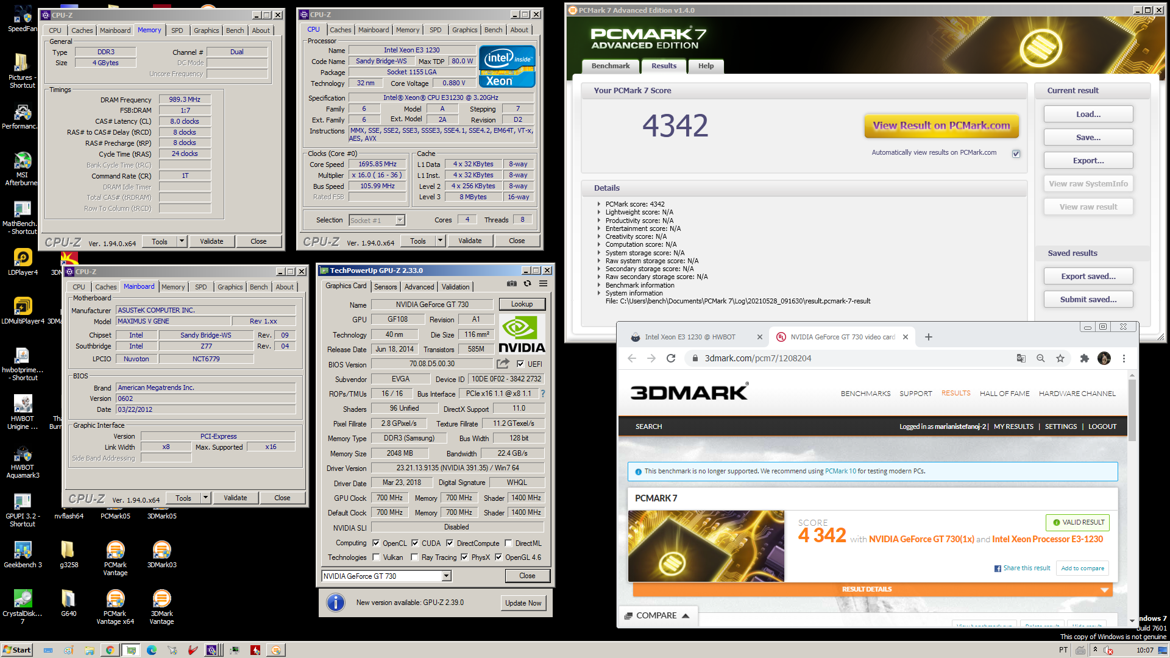Expand the Benchmark information row

[599, 285]
